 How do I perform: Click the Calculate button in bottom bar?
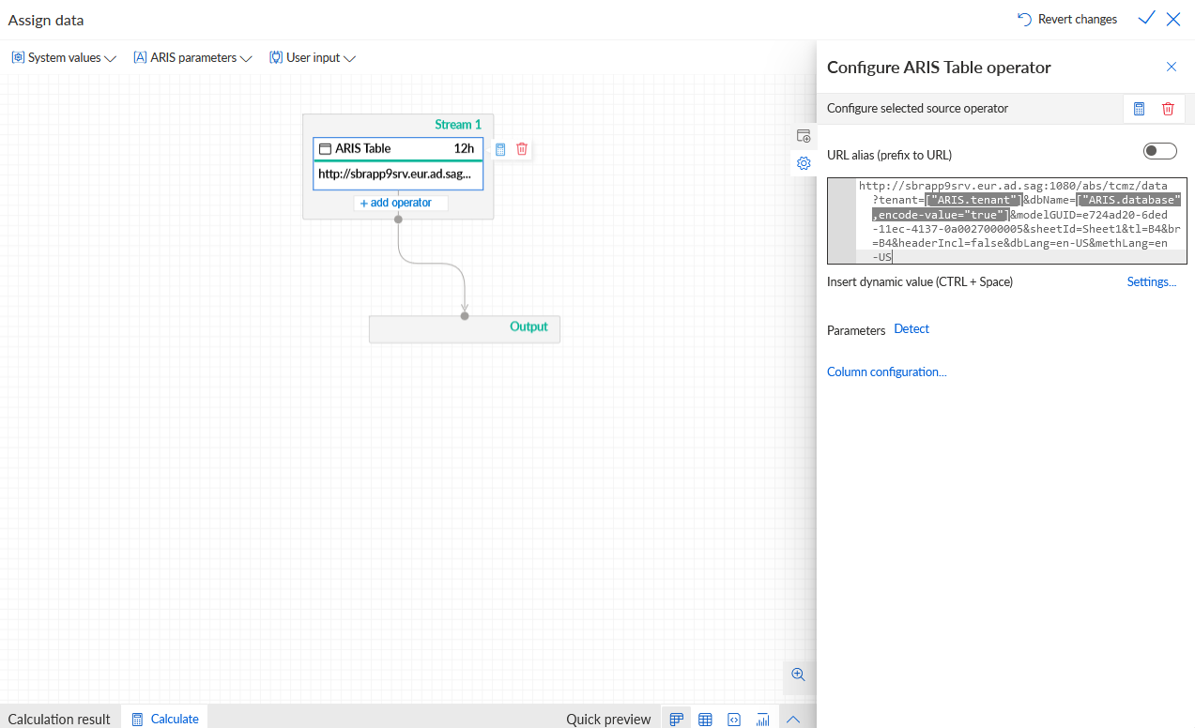coord(165,719)
